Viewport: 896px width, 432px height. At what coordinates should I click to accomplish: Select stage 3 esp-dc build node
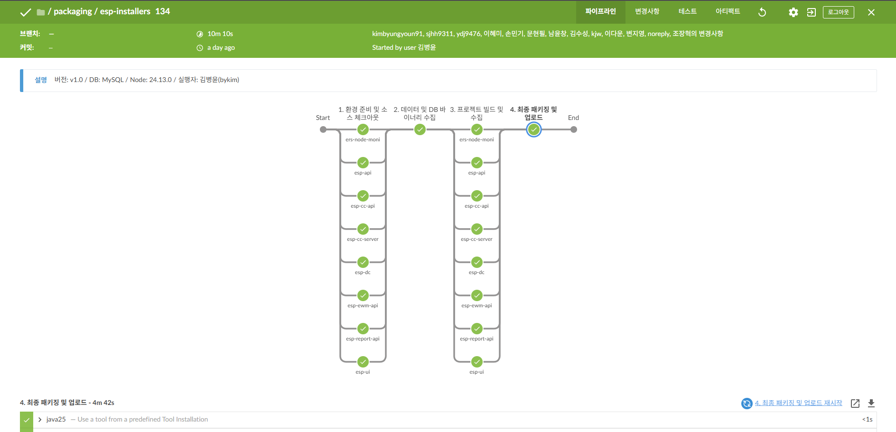tap(477, 262)
